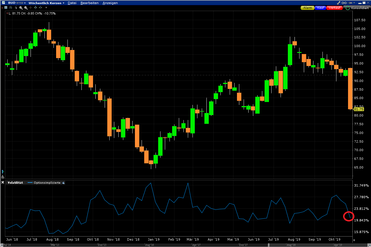
Task: Enable the crosshair tool
Action: click(x=31, y=8)
